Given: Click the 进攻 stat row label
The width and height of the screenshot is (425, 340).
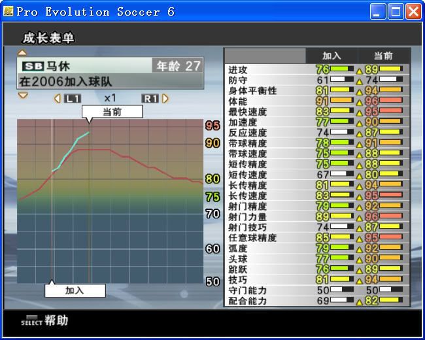Looking at the screenshot, I should 238,69.
